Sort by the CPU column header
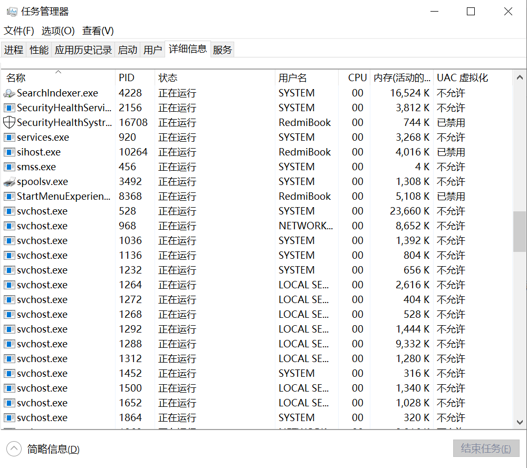The height and width of the screenshot is (468, 527). 354,77
